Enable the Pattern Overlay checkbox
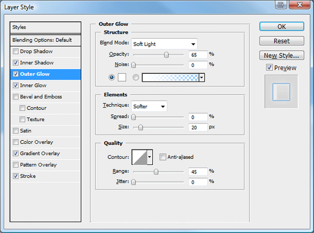 (16, 165)
